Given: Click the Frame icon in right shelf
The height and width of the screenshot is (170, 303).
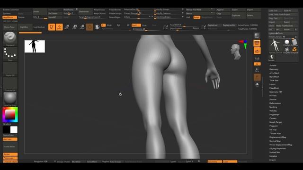Looking at the screenshot, I should [x=257, y=70].
